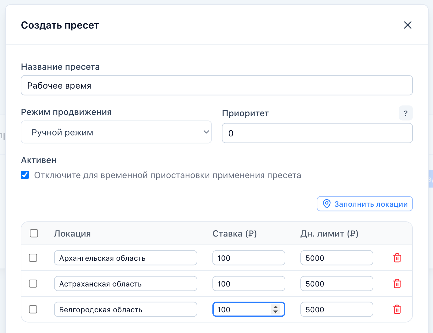Remove the Белгородская область row via trash icon
Image resolution: width=433 pixels, height=333 pixels.
coord(397,309)
